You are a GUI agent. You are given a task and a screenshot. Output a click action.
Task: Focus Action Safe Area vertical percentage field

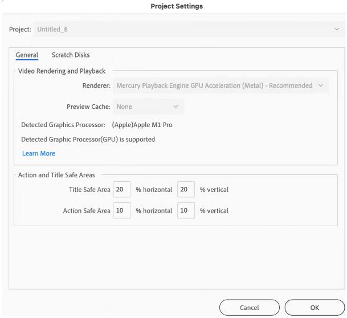(x=185, y=211)
